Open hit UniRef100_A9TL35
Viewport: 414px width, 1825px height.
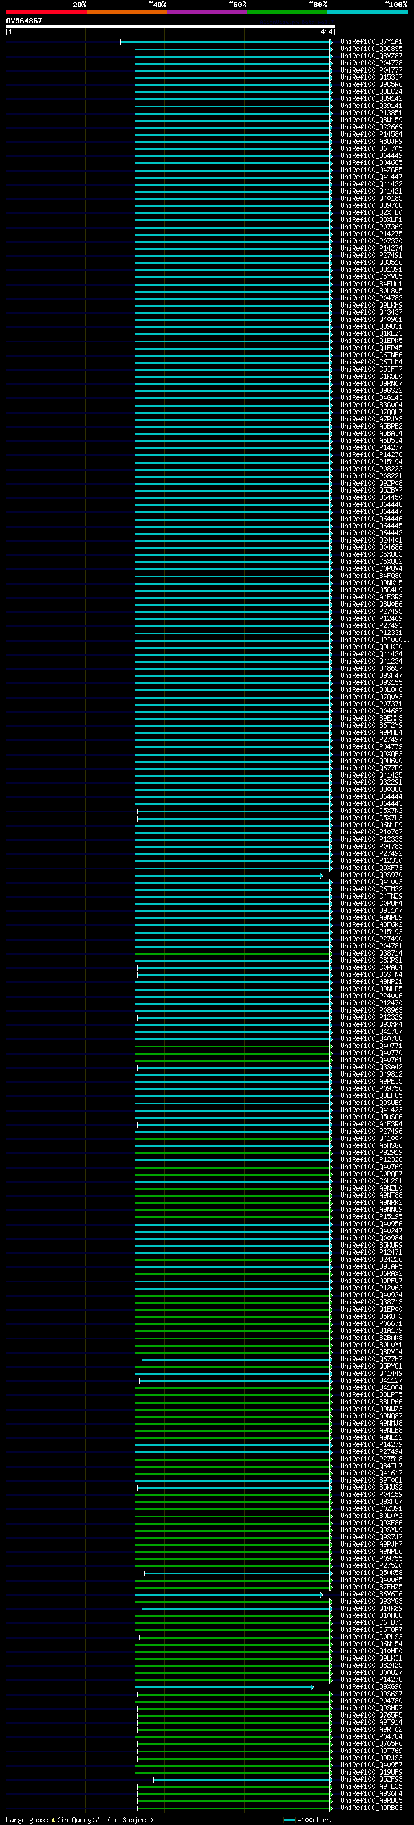pyautogui.click(x=371, y=1786)
